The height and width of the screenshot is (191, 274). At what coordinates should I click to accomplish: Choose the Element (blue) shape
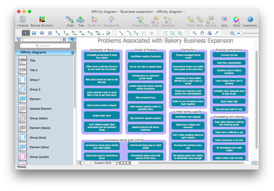[23, 147]
